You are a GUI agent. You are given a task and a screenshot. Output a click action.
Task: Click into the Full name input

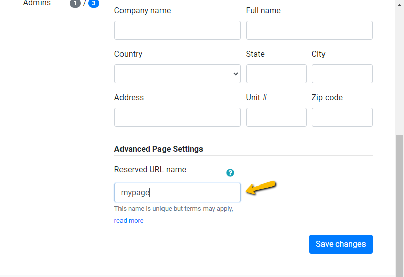pos(309,30)
